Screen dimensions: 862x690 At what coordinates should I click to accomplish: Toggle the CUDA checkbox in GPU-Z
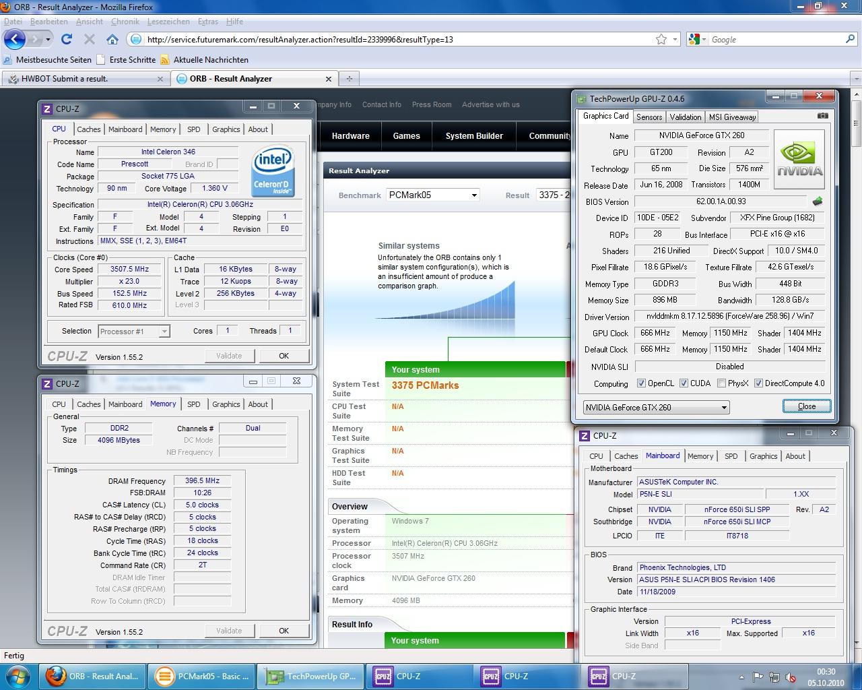(x=684, y=383)
